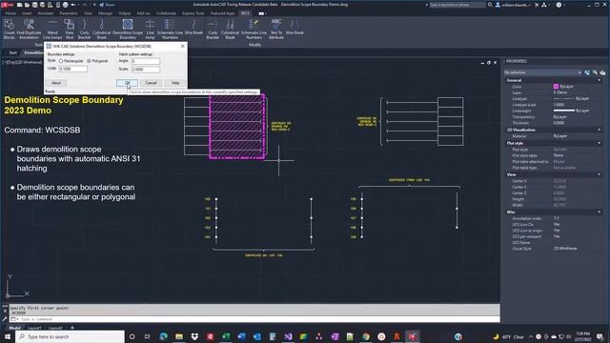Collapse the Misc properties section
The image size is (610, 343).
pyautogui.click(x=599, y=212)
